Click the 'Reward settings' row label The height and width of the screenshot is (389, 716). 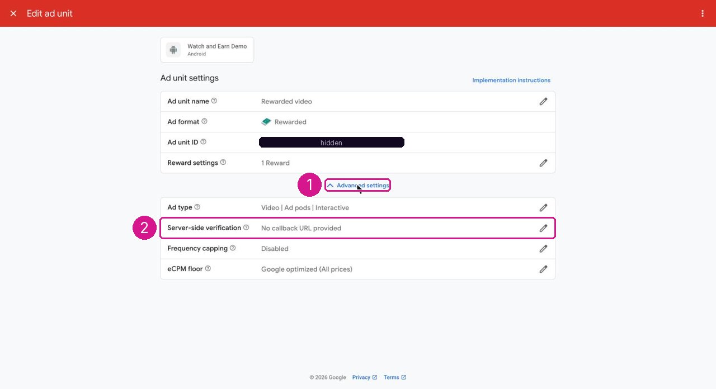pos(192,163)
